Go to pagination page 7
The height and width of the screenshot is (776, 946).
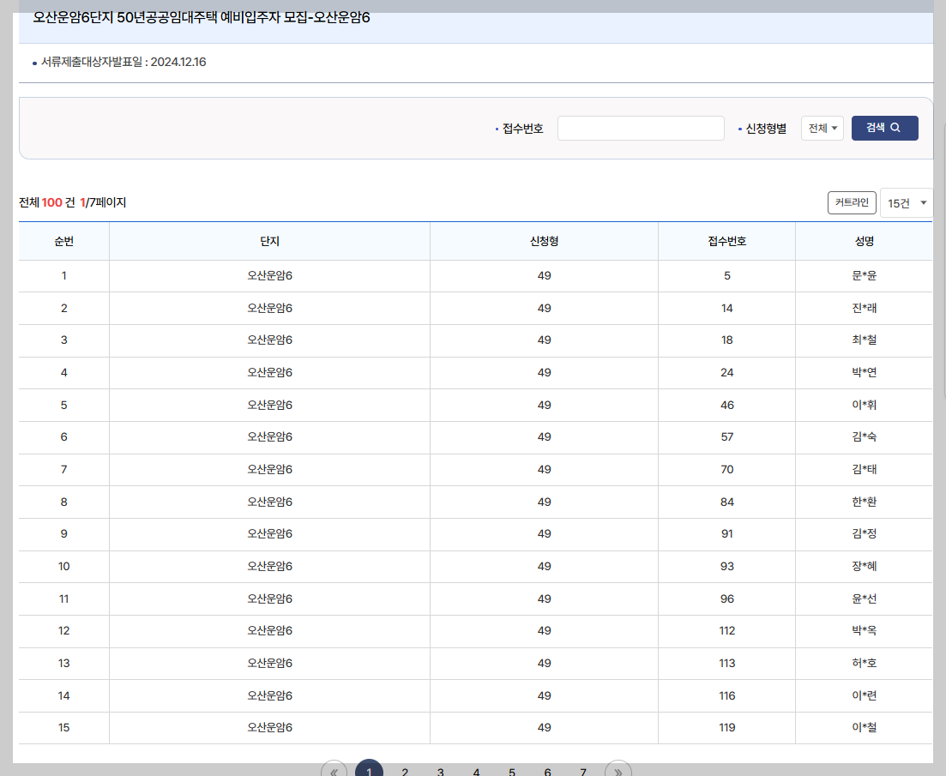583,772
